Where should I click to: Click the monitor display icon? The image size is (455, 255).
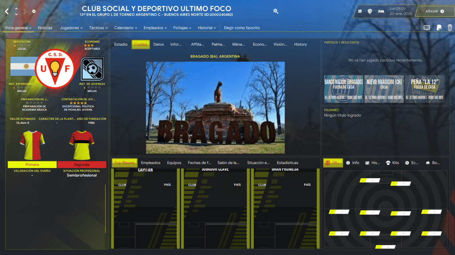pyautogui.click(x=427, y=28)
